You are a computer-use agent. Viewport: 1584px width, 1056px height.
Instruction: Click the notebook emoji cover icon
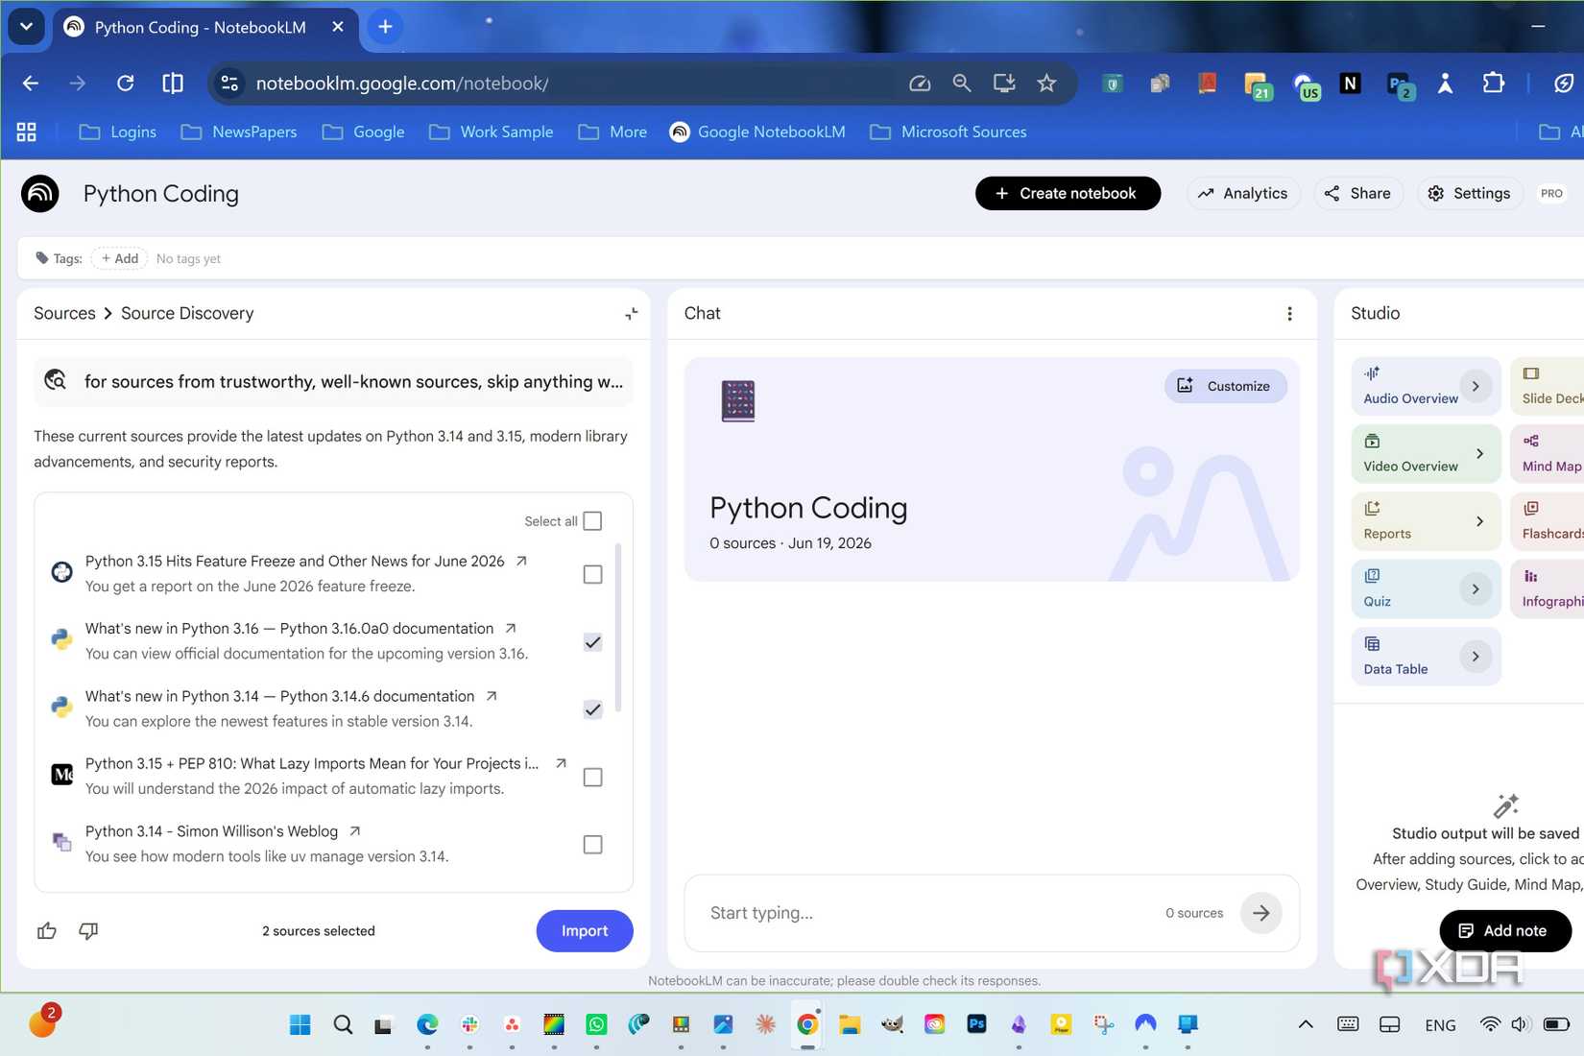[738, 401]
